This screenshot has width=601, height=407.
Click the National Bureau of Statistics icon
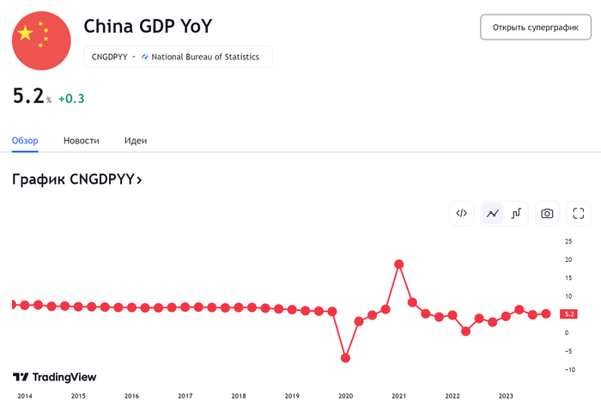click(x=145, y=58)
